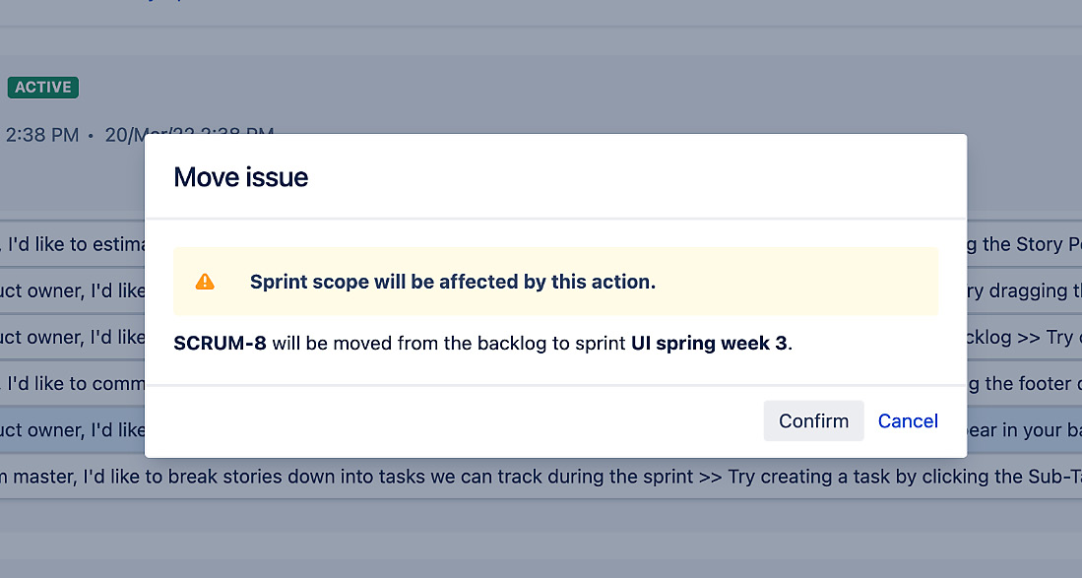
Task: Click the ACTIVE sprint status badge
Action: pos(42,87)
